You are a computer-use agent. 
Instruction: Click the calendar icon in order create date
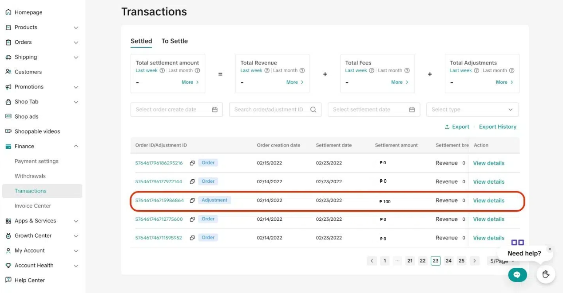[214, 110]
